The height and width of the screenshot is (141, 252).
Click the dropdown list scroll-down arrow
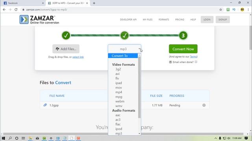coord(139,134)
